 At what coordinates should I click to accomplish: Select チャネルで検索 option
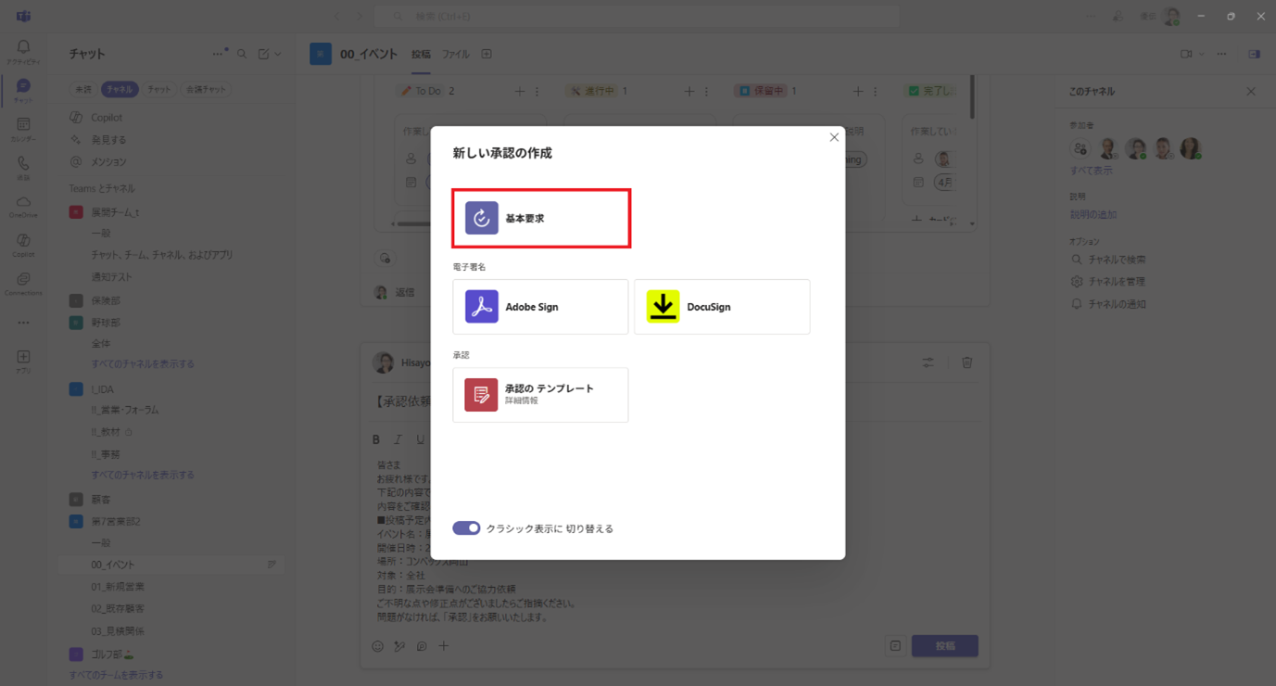pyautogui.click(x=1109, y=260)
